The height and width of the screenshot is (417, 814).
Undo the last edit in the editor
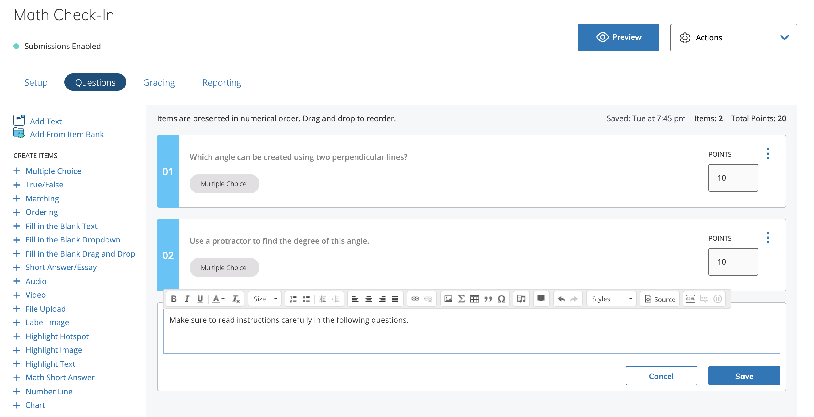[561, 299]
